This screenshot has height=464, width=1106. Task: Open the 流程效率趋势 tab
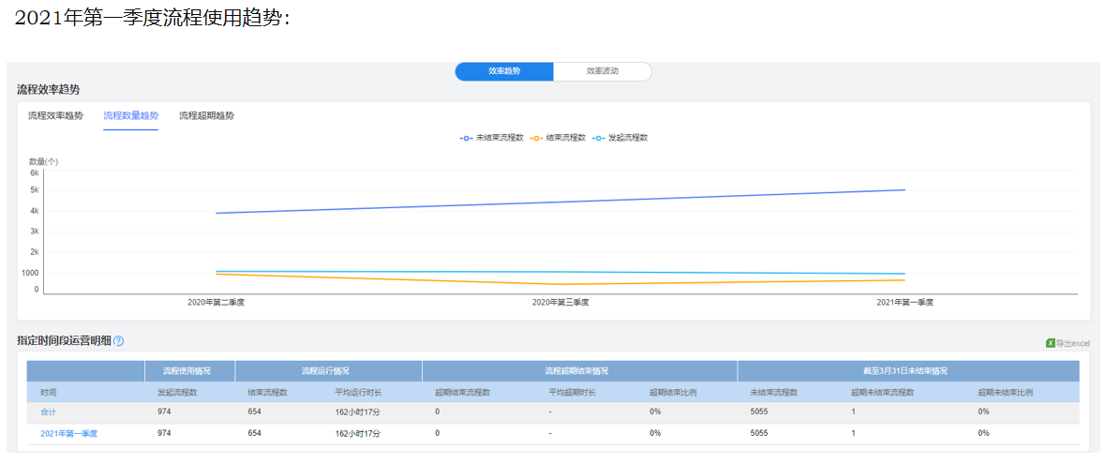(55, 115)
